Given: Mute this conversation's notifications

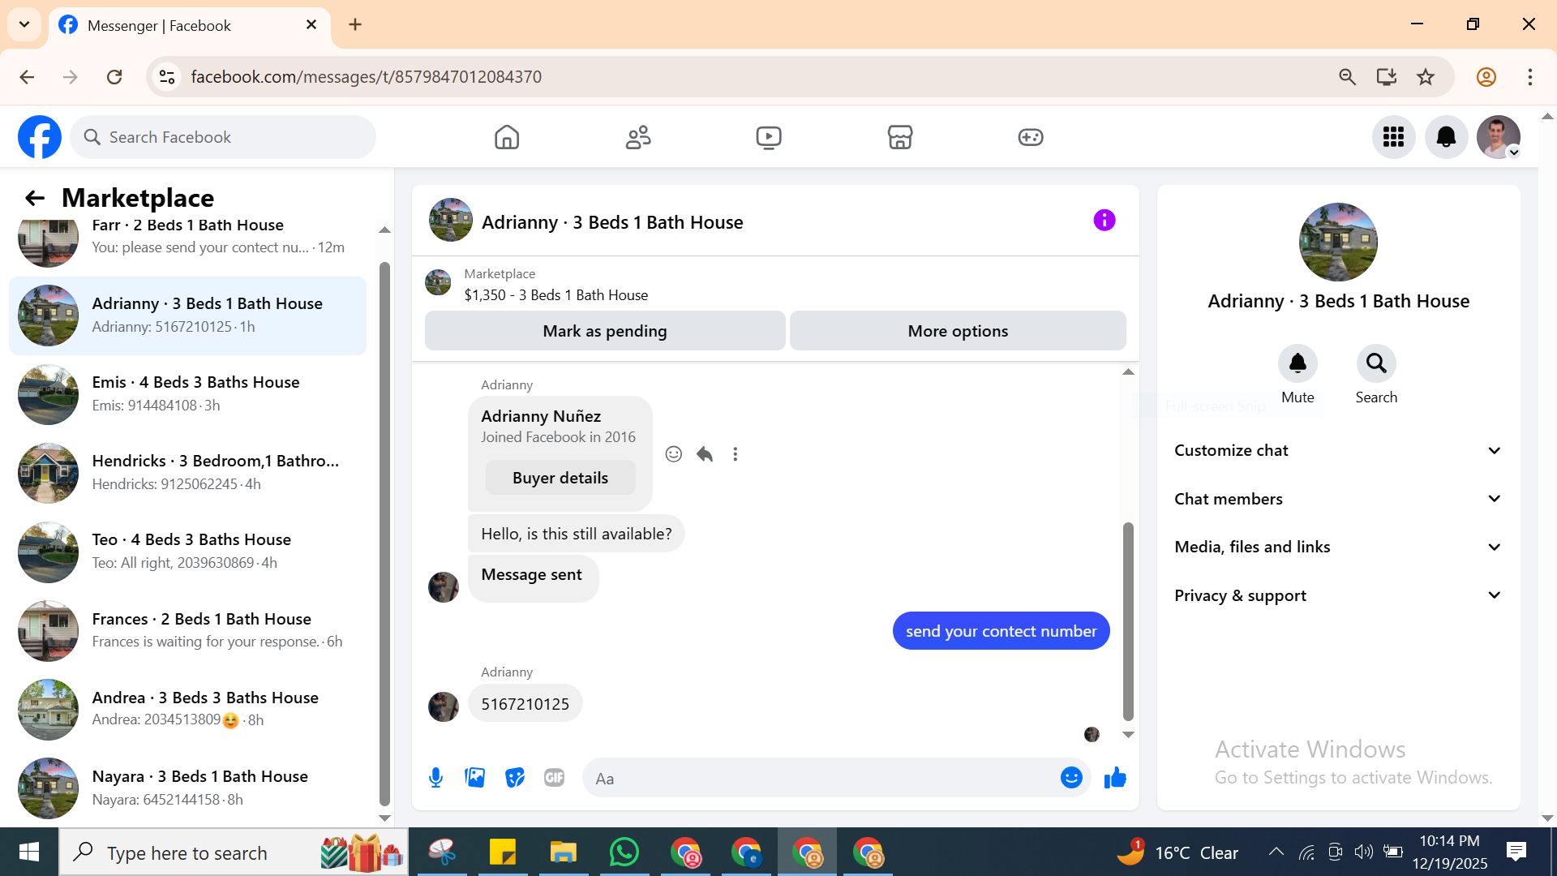Looking at the screenshot, I should [x=1297, y=364].
